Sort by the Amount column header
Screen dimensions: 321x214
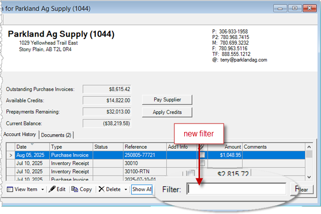pyautogui.click(x=225, y=147)
